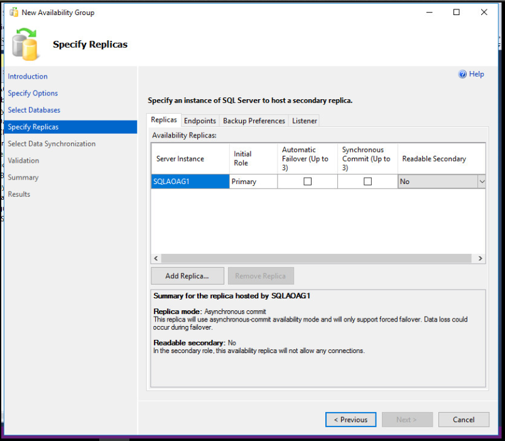The width and height of the screenshot is (505, 441).
Task: Go back with the Previous button
Action: [350, 420]
